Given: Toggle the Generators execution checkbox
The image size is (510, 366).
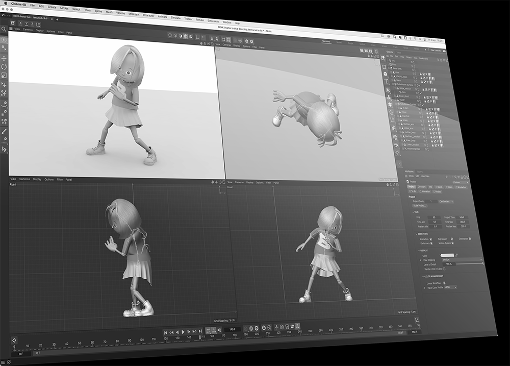Looking at the screenshot, I should (x=470, y=239).
